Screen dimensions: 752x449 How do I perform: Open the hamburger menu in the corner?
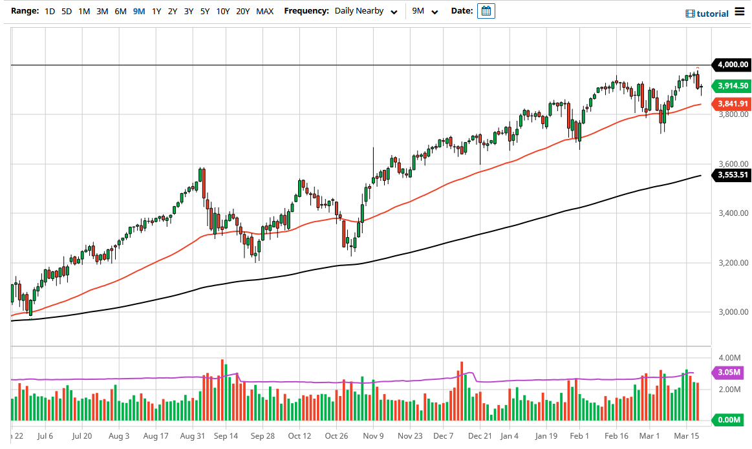coord(739,12)
